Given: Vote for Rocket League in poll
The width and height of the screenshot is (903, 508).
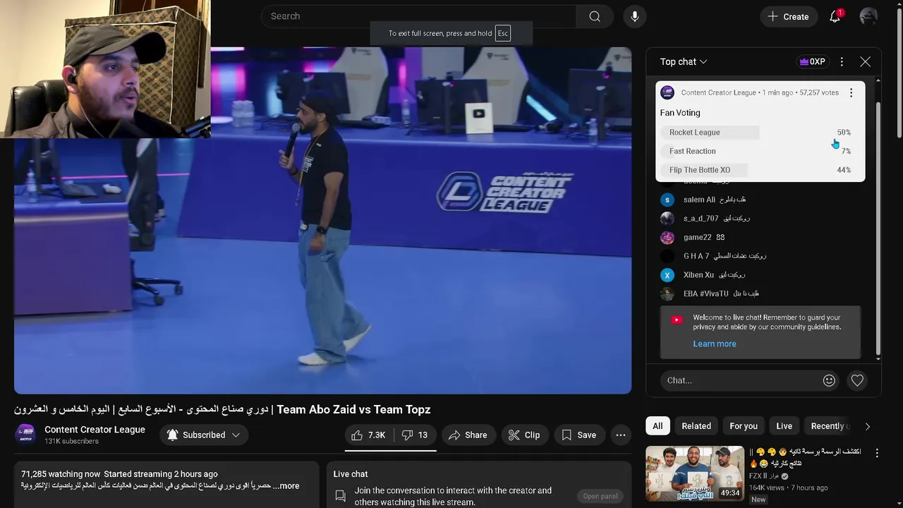Looking at the screenshot, I should pyautogui.click(x=760, y=133).
